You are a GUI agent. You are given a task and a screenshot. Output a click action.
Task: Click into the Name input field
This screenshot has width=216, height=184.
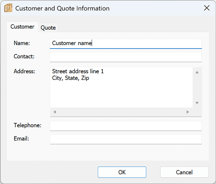coord(126,44)
